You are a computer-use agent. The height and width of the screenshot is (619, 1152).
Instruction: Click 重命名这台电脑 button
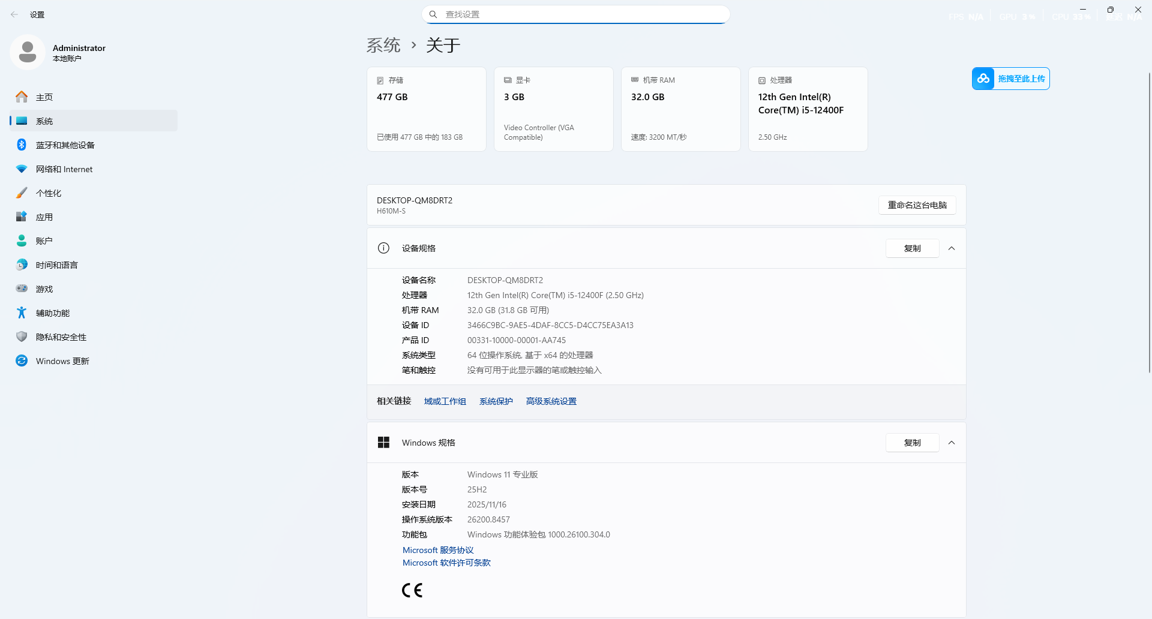[x=917, y=205]
